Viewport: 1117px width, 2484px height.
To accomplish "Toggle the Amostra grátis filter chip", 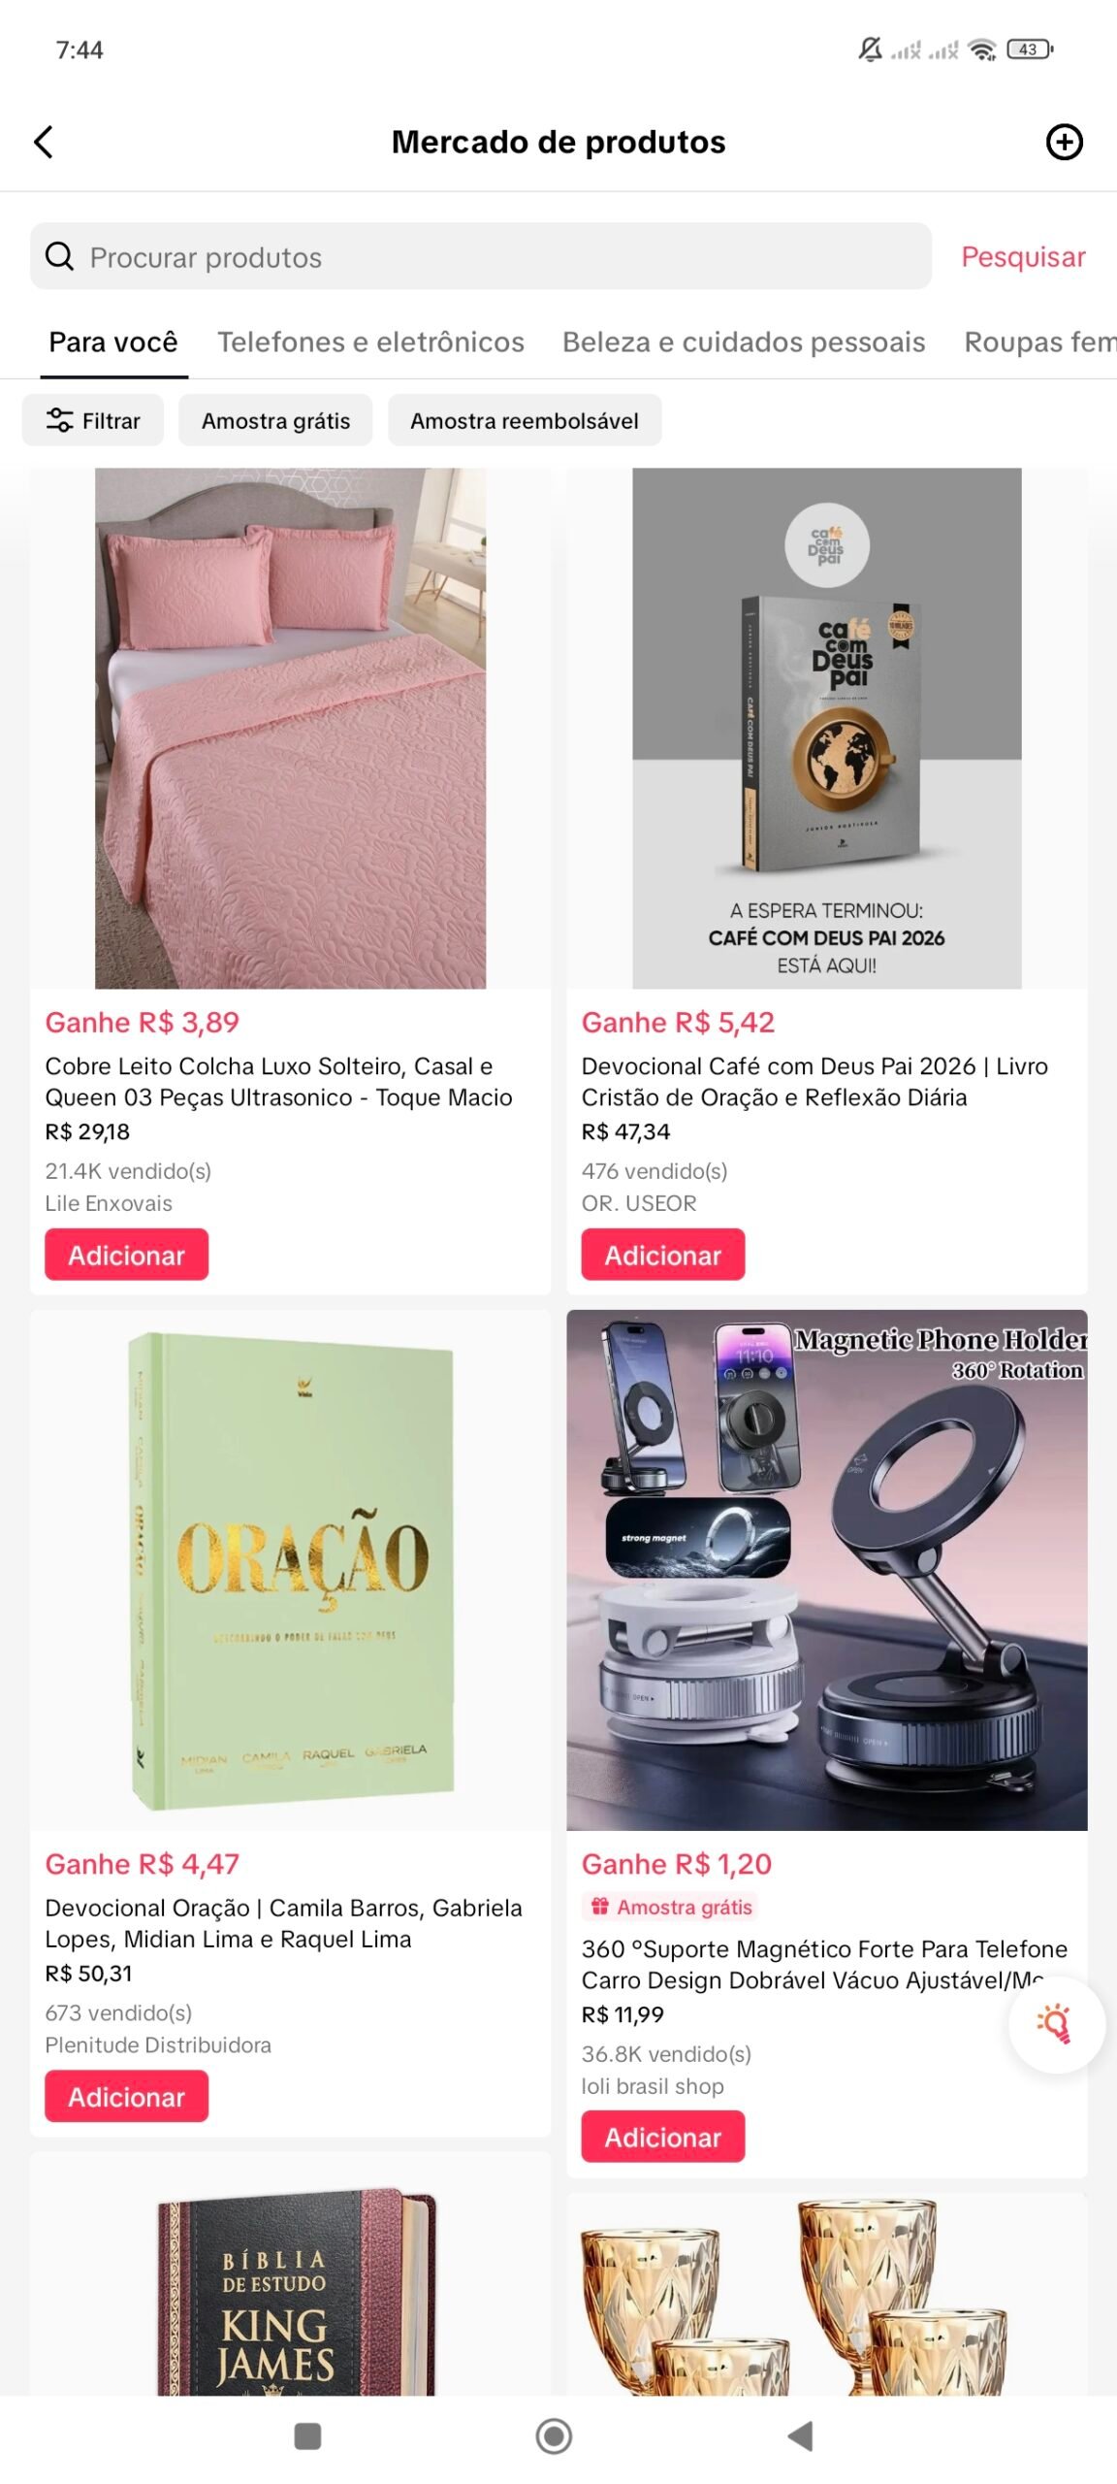I will coord(275,420).
